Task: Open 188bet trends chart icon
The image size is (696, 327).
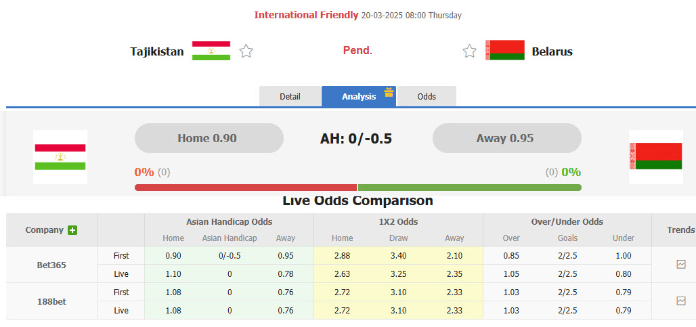Action: tap(680, 301)
